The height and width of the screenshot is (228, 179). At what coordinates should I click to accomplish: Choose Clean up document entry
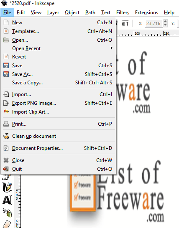pyautogui.click(x=59, y=136)
